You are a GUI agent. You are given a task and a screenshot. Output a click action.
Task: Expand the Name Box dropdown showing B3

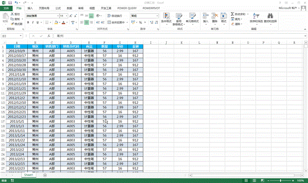click(x=22, y=36)
